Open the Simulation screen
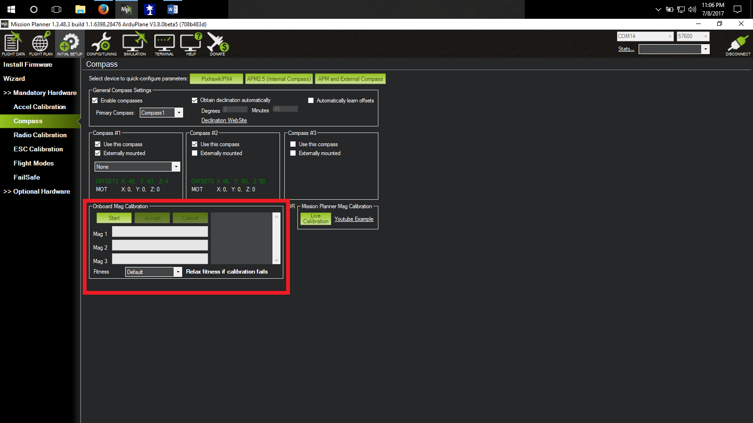The width and height of the screenshot is (753, 423). click(x=135, y=44)
